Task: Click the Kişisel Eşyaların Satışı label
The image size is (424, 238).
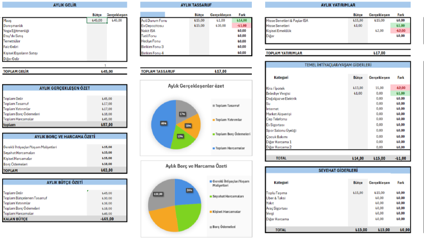Action: 20,53
